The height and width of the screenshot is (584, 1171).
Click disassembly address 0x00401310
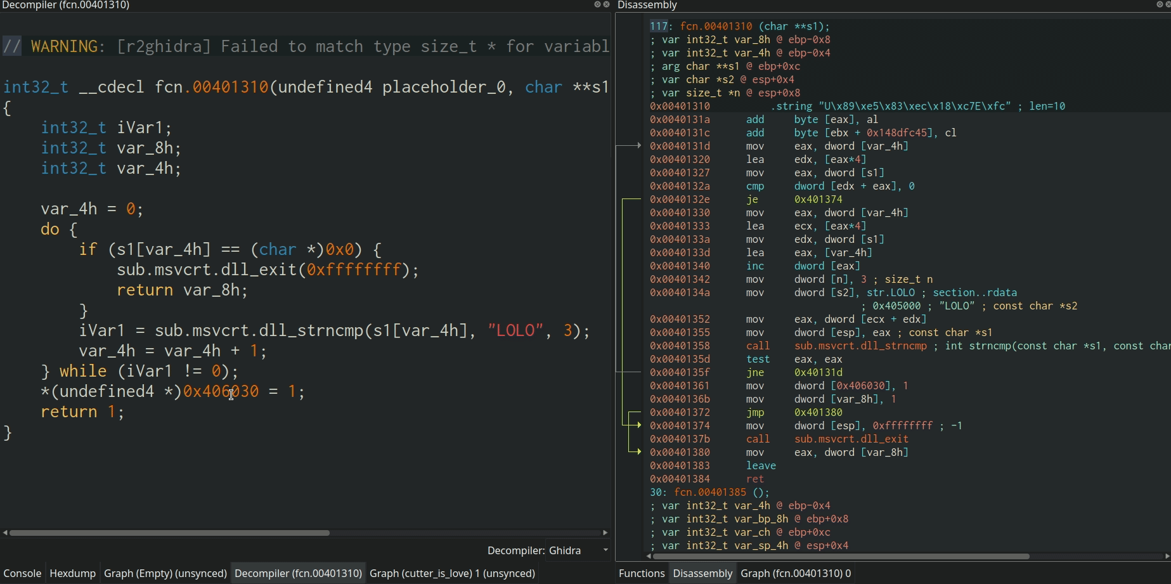(x=680, y=106)
